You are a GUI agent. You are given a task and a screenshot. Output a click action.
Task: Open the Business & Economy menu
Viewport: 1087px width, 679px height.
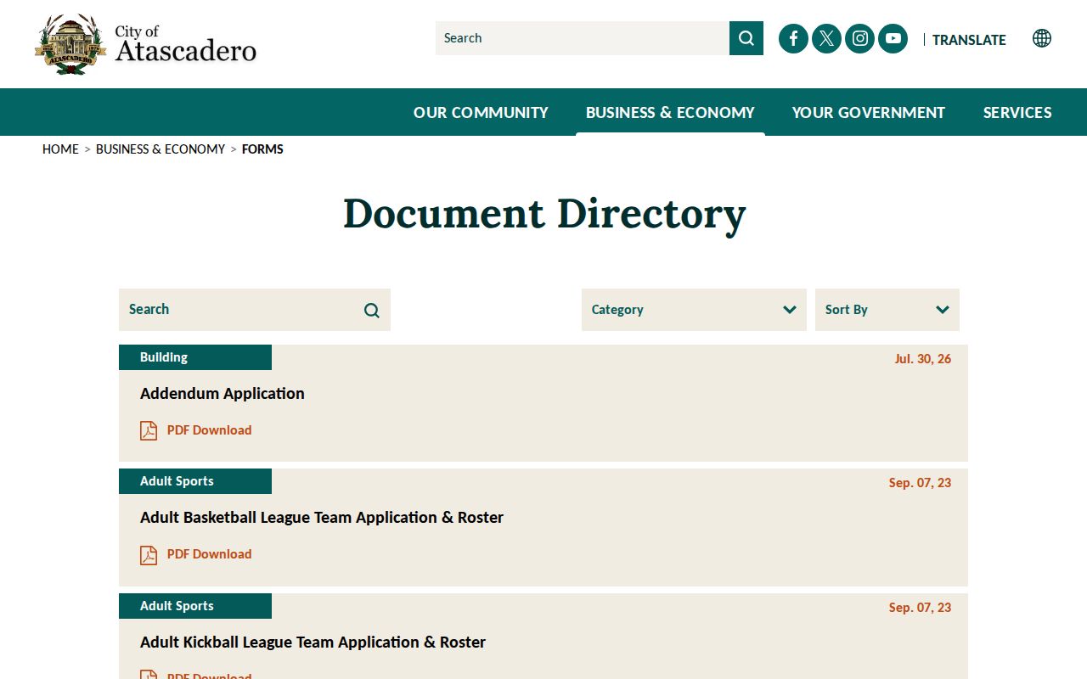tap(670, 112)
